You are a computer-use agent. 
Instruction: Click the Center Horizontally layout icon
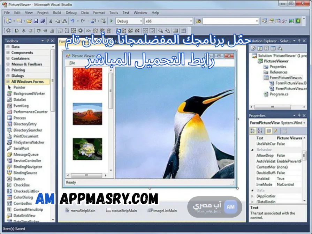(x=145, y=31)
